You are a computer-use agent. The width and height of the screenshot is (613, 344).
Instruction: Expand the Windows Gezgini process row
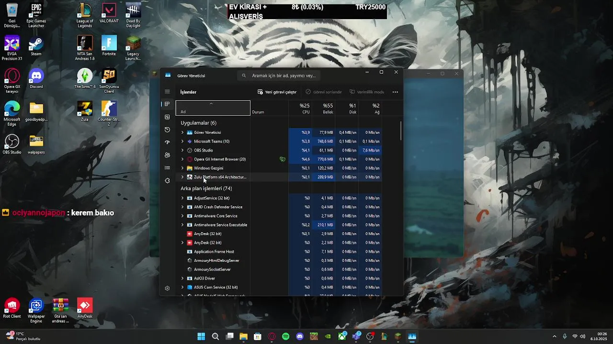coord(182,168)
